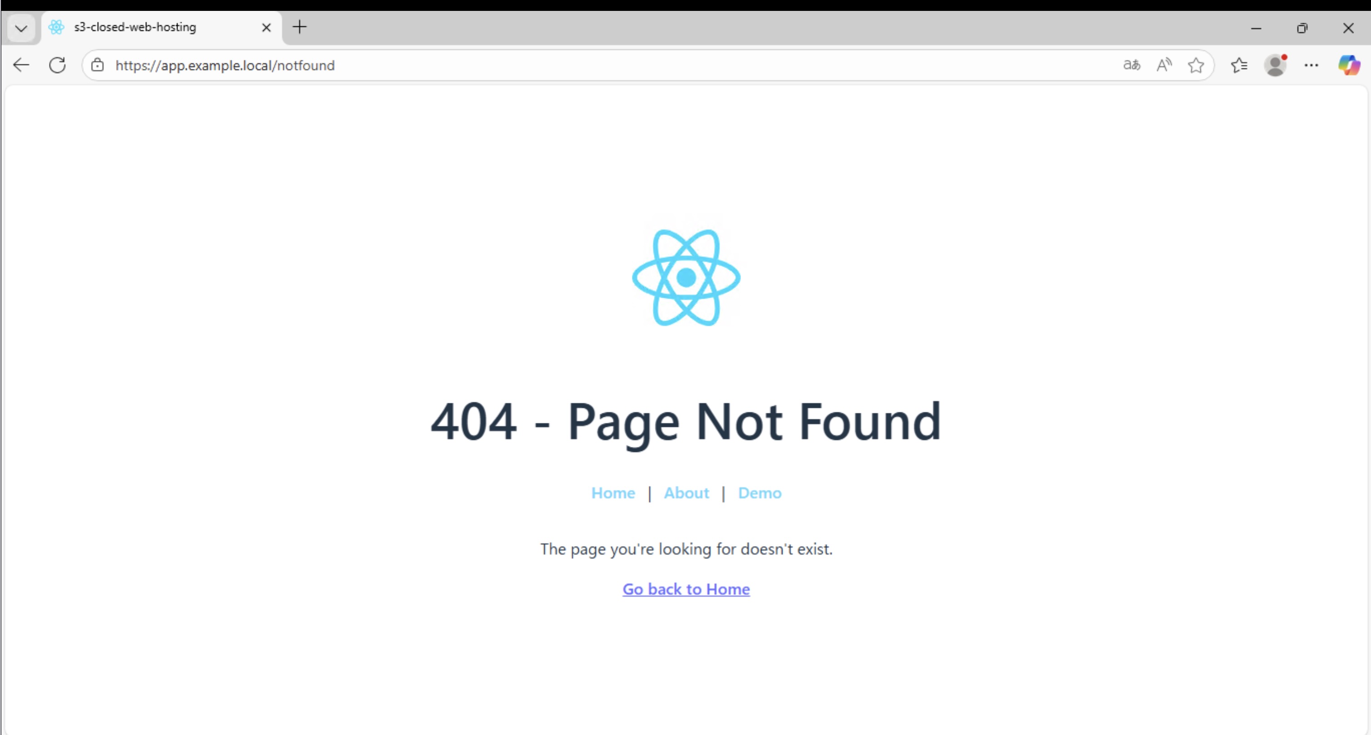Open the Favorites list icon

1239,65
